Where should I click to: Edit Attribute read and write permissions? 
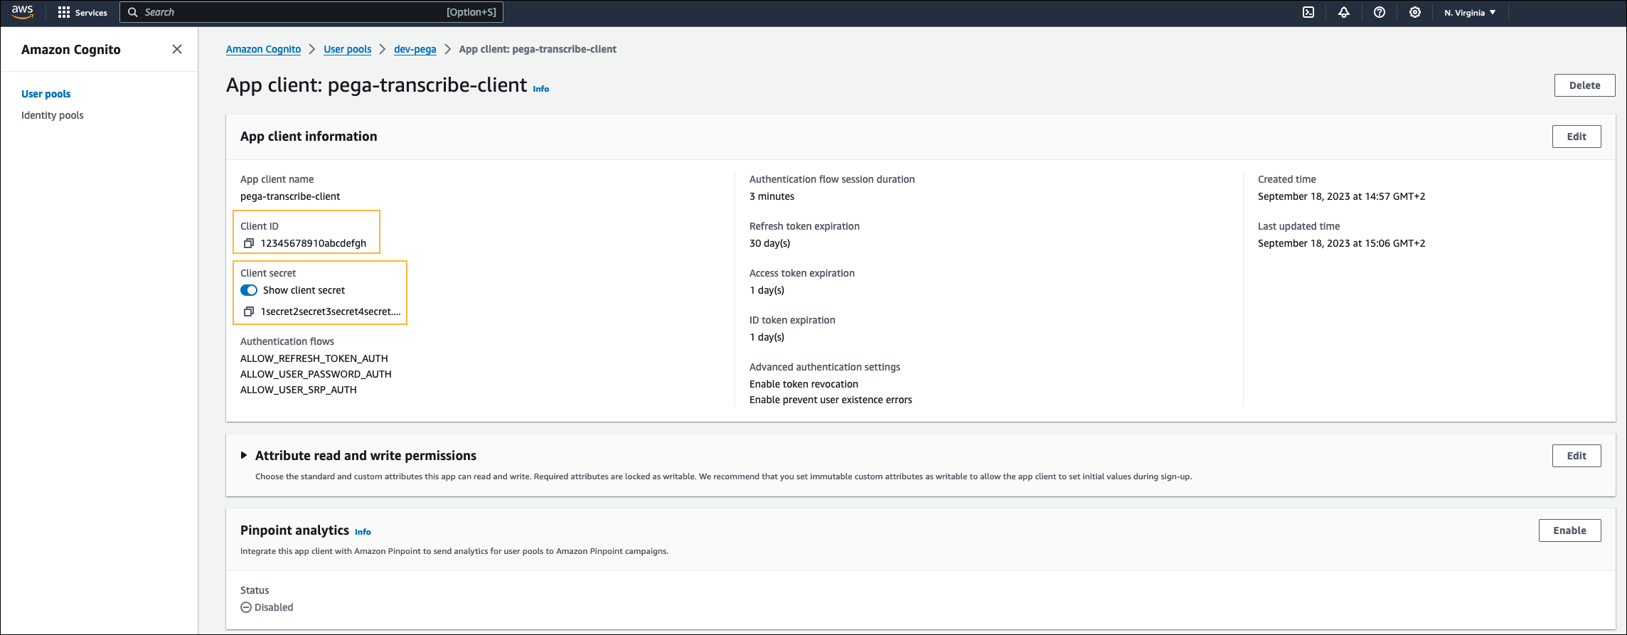(1577, 456)
